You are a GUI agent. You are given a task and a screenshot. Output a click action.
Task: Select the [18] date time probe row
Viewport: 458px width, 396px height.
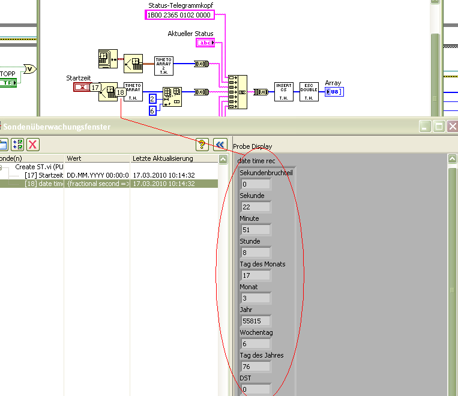(x=109, y=184)
